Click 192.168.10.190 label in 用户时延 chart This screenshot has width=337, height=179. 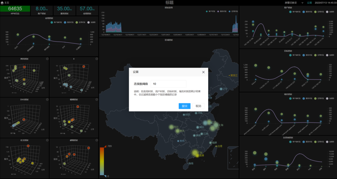tap(249, 41)
